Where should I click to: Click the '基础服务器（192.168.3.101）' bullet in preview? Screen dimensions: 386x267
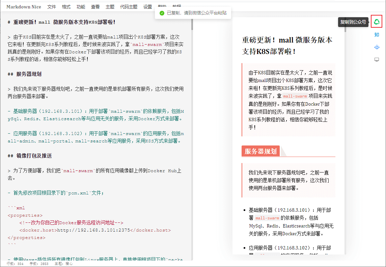tap(291, 222)
